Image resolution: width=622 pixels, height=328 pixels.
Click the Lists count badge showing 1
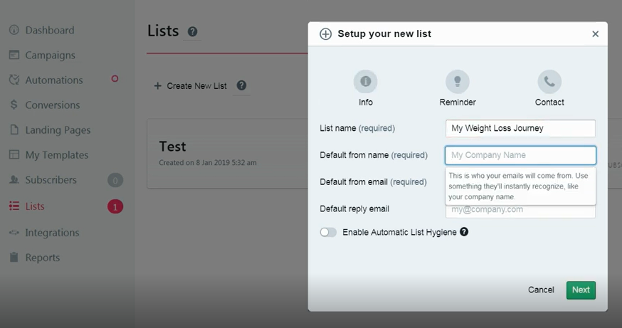coord(115,206)
